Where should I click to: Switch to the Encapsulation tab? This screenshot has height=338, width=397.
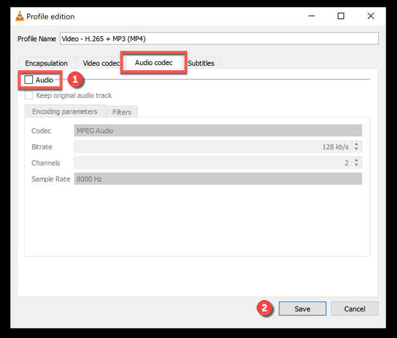(x=46, y=63)
